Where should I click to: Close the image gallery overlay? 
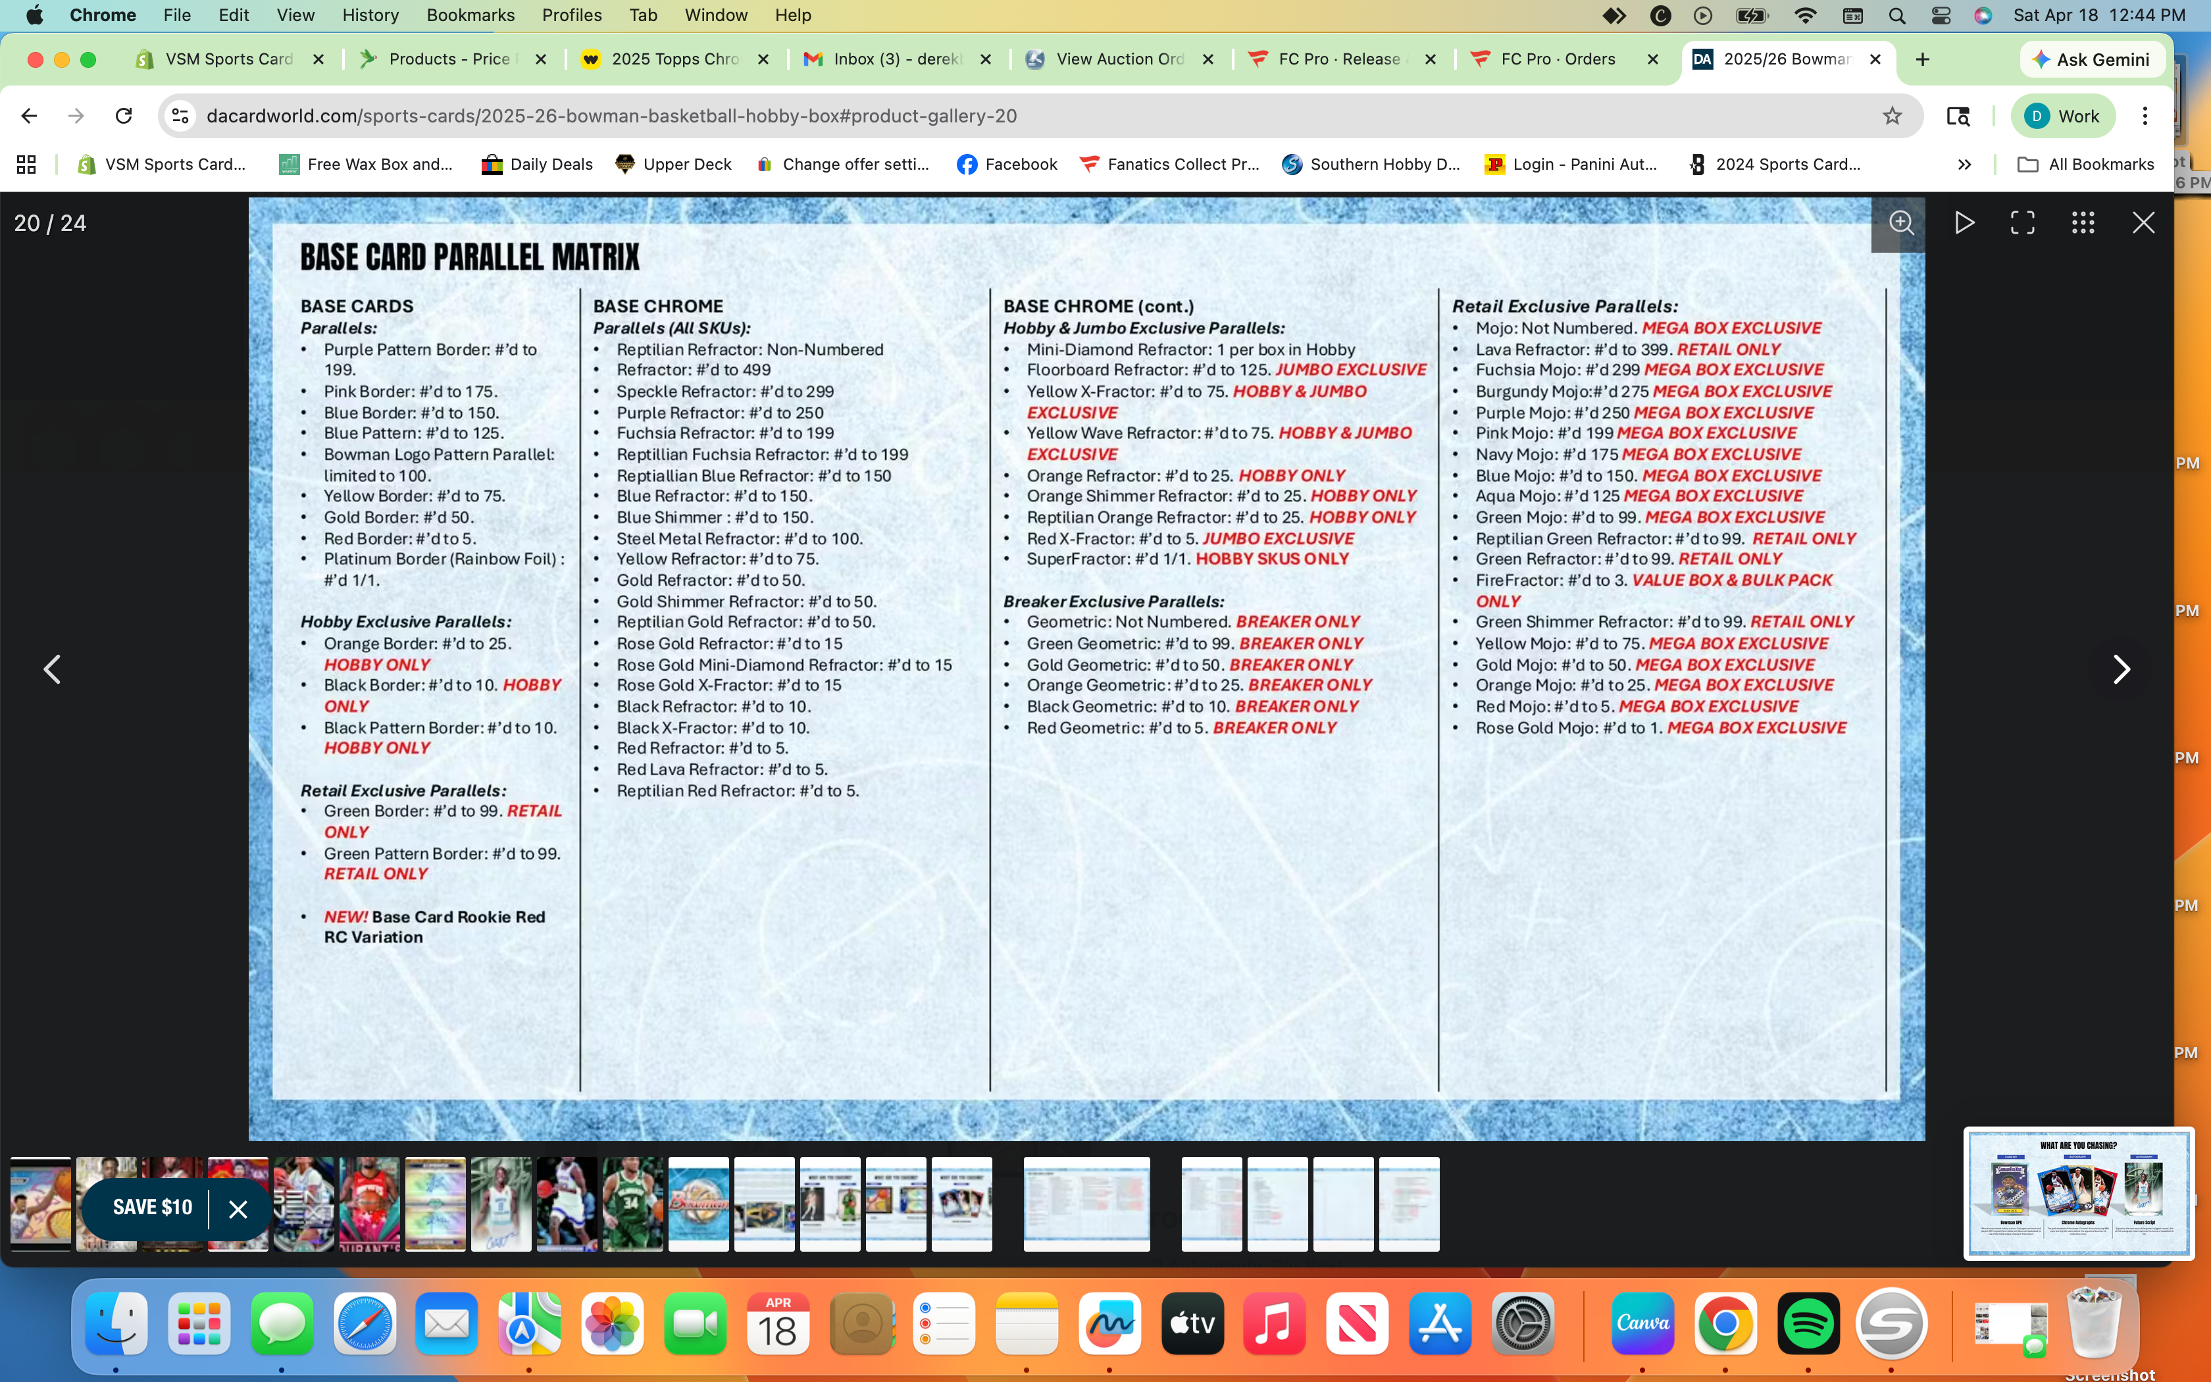click(2143, 223)
